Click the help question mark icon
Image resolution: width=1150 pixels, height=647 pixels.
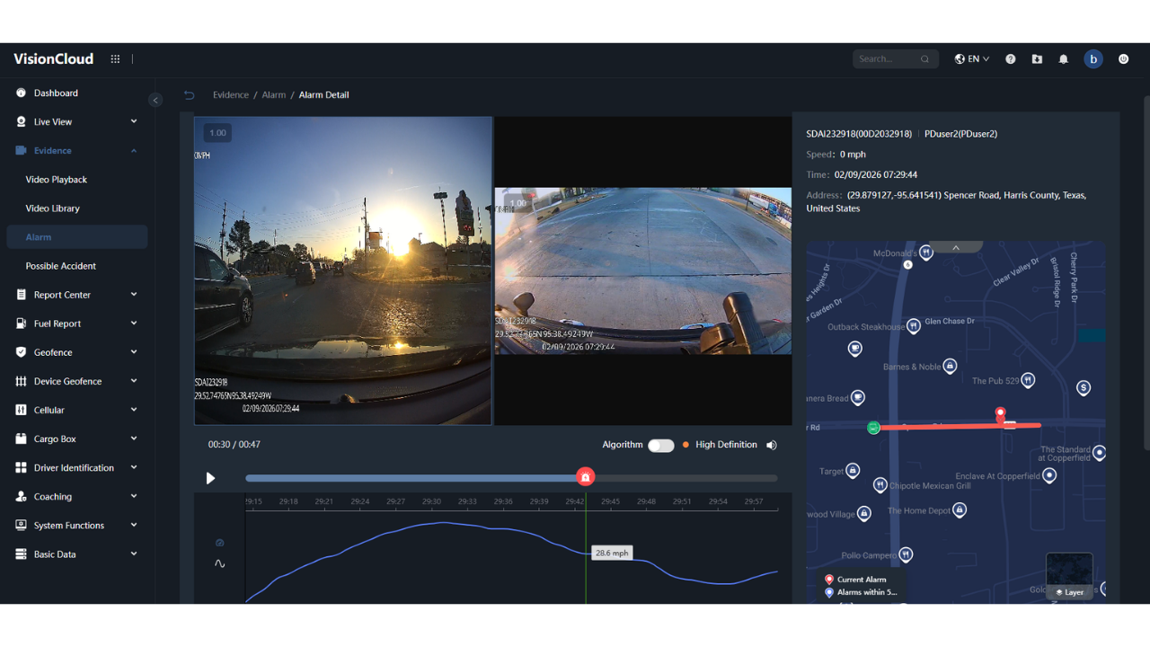1011,59
